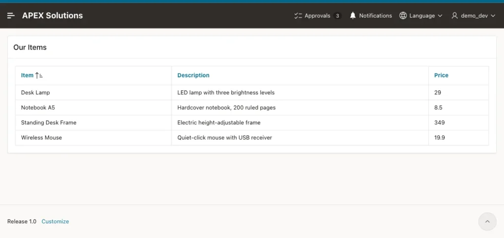Open the hamburger navigation menu
The height and width of the screenshot is (238, 504).
coord(11,15)
